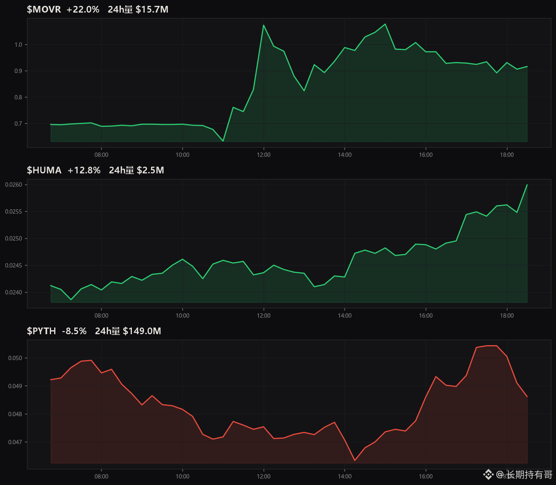Select the 0.8 price tick on MOVR chart
The image size is (556, 485).
point(18,97)
